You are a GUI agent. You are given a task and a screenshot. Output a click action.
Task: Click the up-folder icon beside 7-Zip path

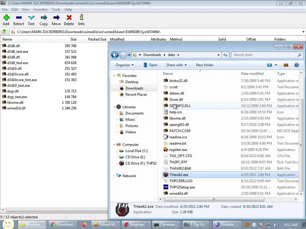tap(4, 32)
